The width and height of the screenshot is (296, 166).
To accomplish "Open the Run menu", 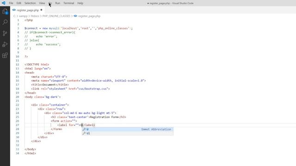I will [58, 3].
